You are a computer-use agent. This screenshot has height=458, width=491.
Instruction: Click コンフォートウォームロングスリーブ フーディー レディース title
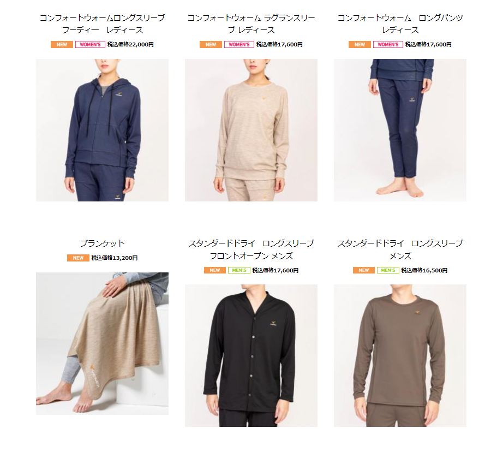102,24
